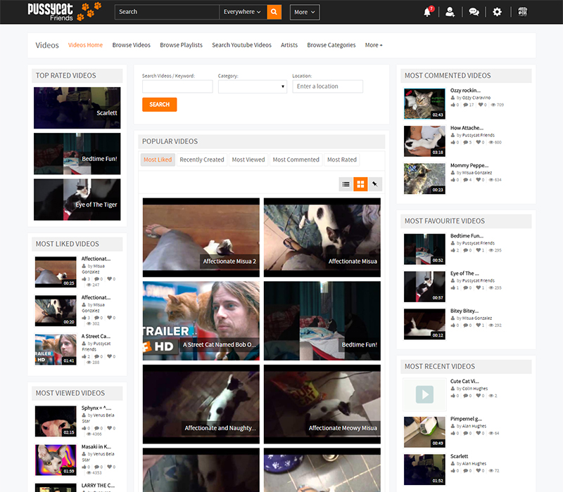Open the settings gear icon

click(x=498, y=12)
